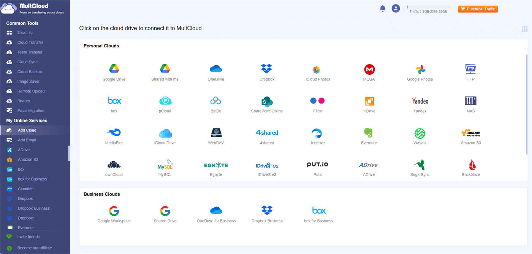
Task: Switch the cloud list view layout icon
Action: pyautogui.click(x=525, y=29)
